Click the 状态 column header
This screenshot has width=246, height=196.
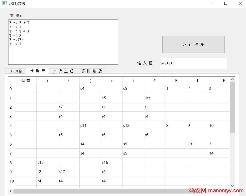pyautogui.click(x=26, y=80)
